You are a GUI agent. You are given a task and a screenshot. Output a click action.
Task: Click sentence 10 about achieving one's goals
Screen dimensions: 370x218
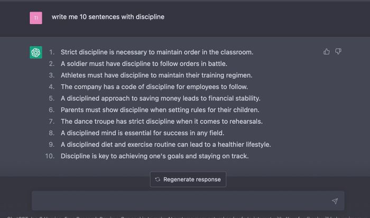[x=154, y=156]
